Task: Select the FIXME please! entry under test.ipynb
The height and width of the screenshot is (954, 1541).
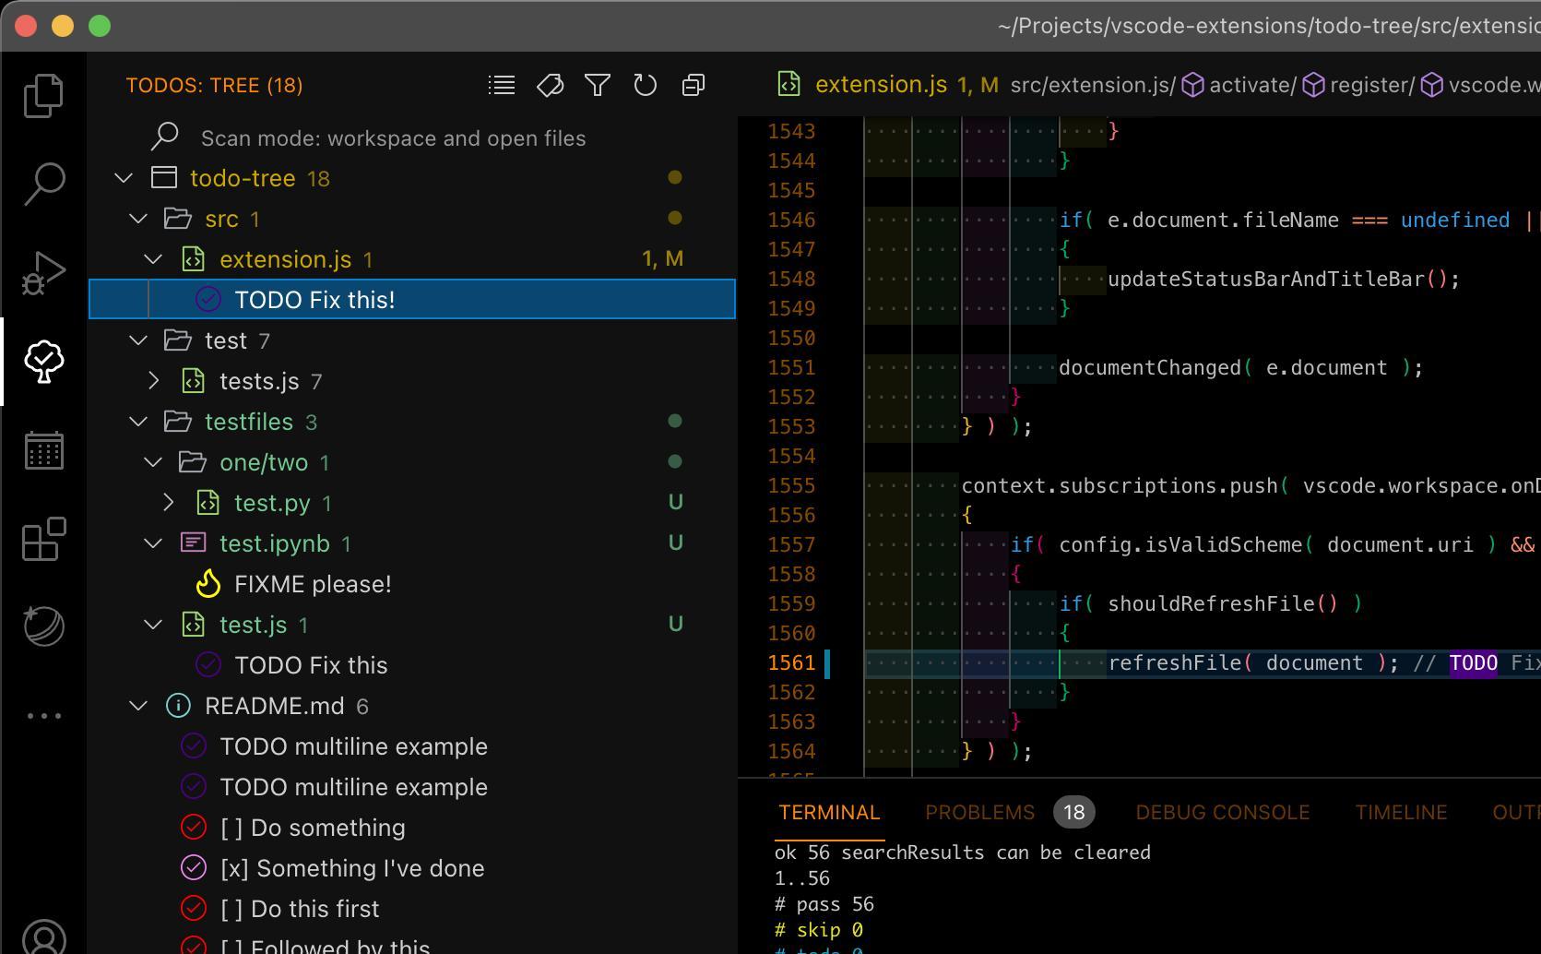Action: coord(313,583)
